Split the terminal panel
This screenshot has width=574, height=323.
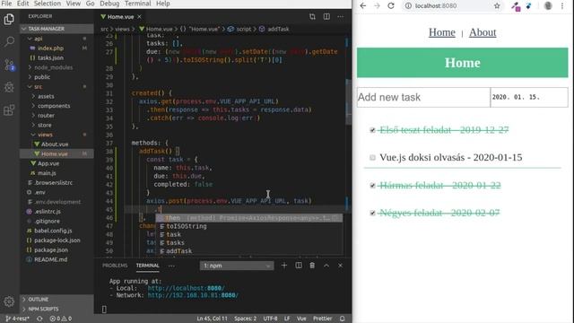(x=299, y=266)
